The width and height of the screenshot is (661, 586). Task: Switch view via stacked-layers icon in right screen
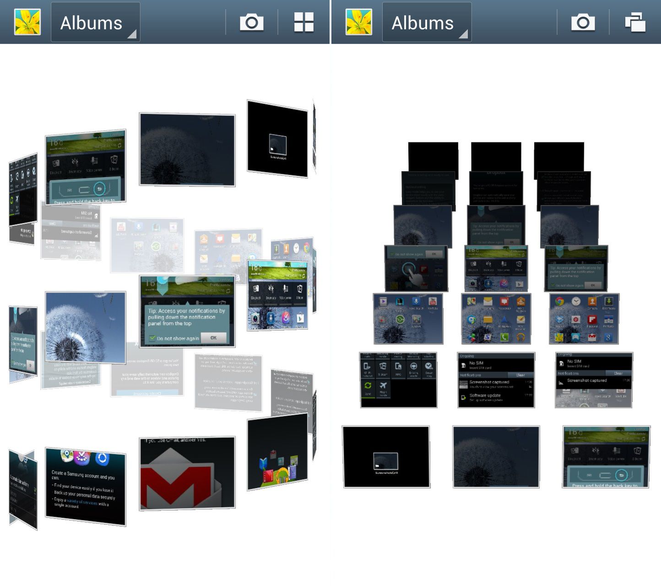point(635,22)
